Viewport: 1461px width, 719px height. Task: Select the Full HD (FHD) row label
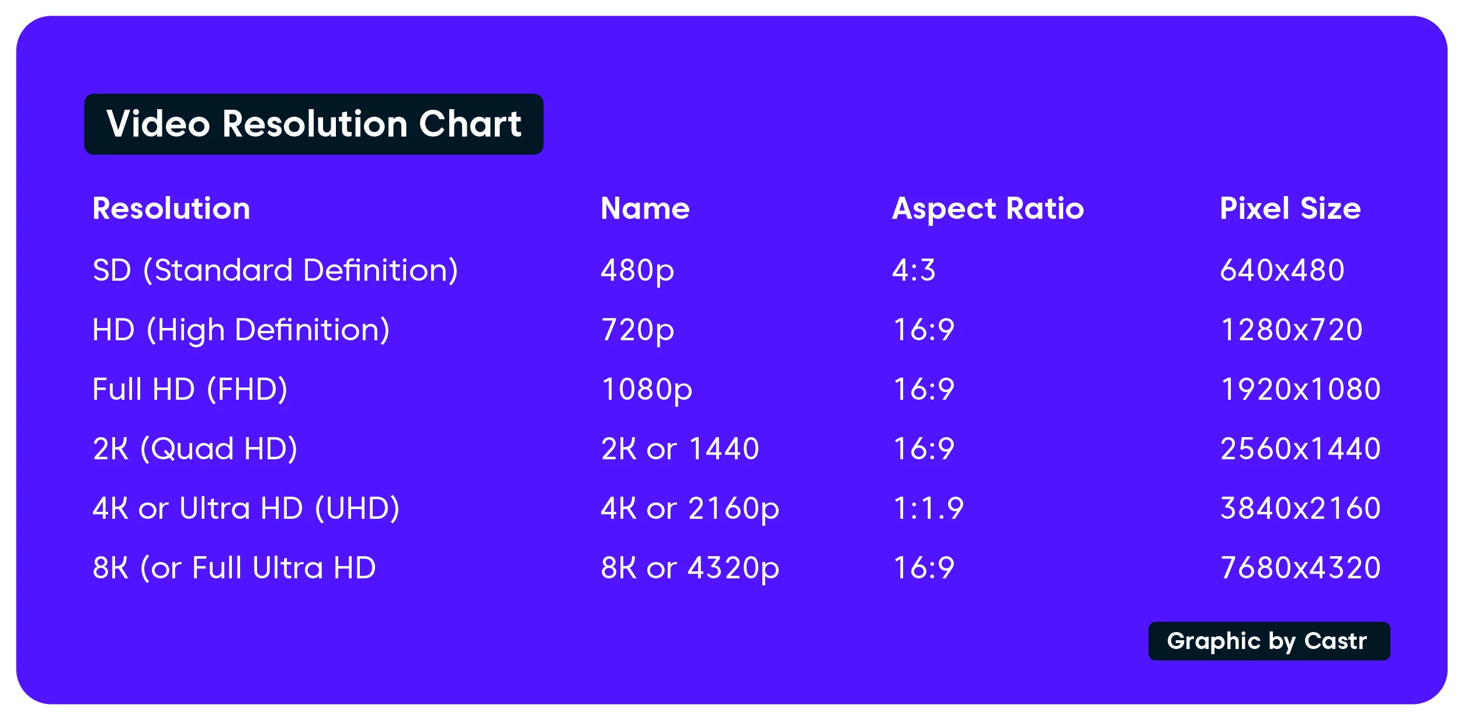(190, 390)
